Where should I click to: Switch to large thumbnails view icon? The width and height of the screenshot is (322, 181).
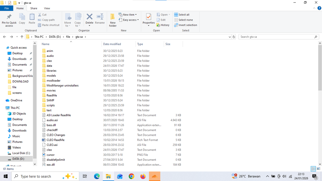319,169
